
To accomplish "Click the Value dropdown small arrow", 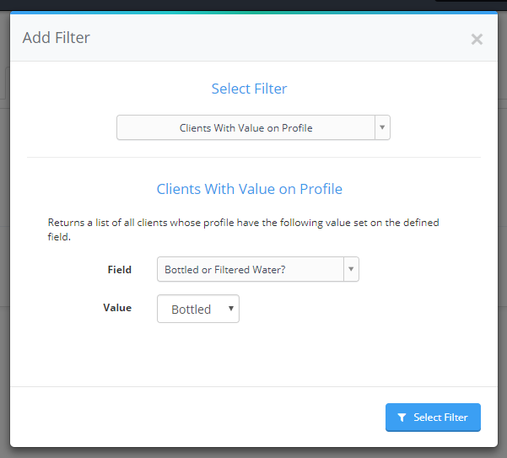I will (231, 309).
